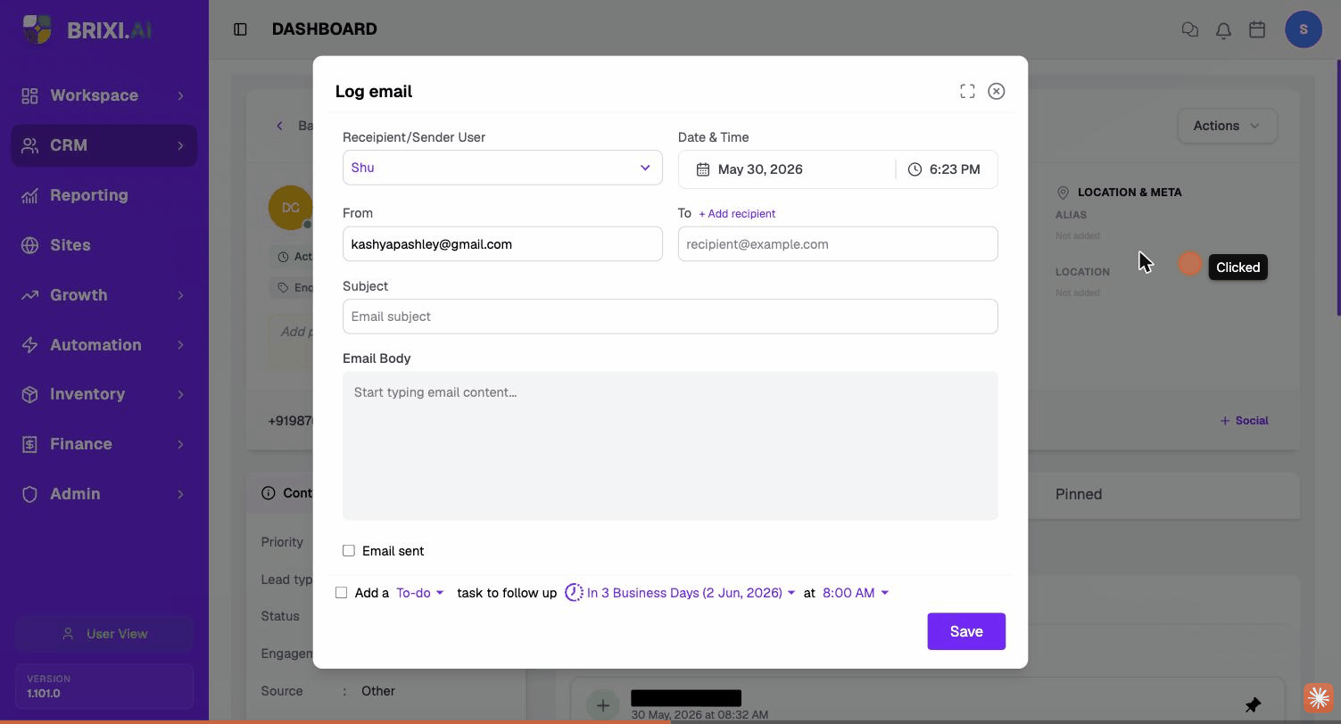Click the Brixi.AI logo icon
The width and height of the screenshot is (1341, 724).
coord(37,29)
